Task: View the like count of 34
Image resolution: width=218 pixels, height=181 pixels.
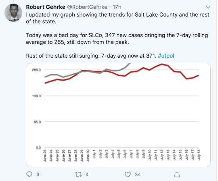Action: [x=138, y=175]
